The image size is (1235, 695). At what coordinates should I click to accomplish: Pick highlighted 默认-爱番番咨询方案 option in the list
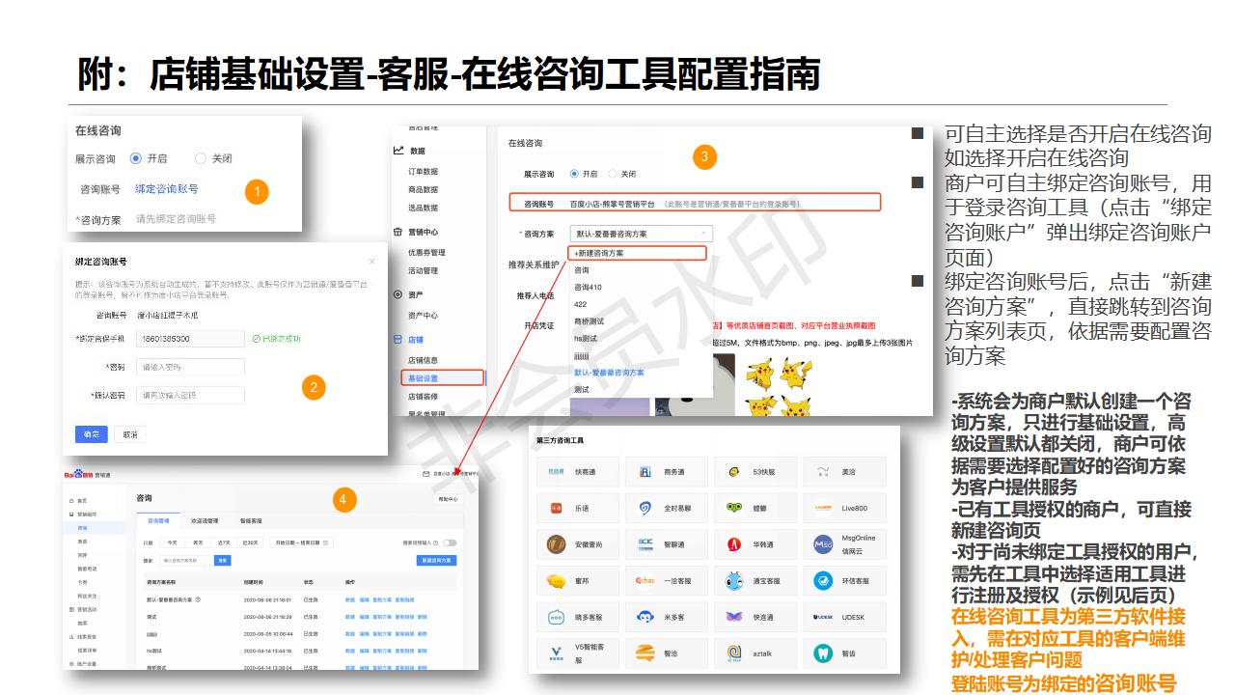click(x=609, y=372)
